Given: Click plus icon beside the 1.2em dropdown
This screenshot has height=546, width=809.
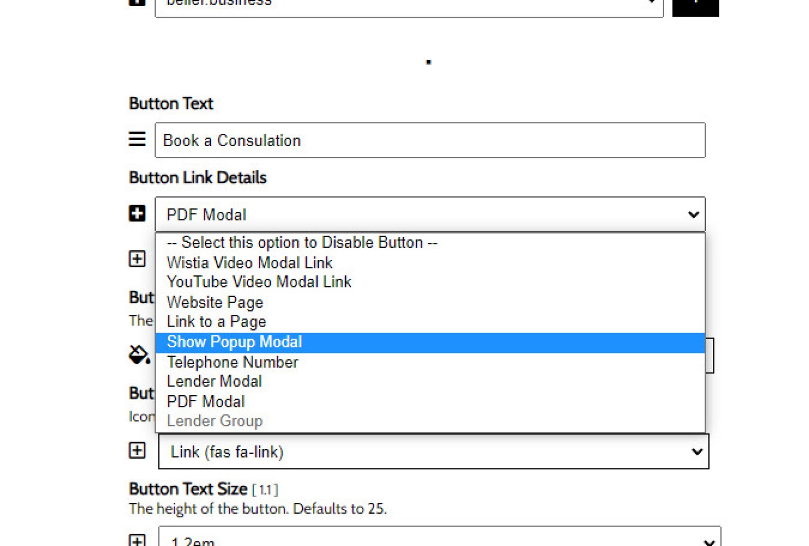Looking at the screenshot, I should point(137,540).
